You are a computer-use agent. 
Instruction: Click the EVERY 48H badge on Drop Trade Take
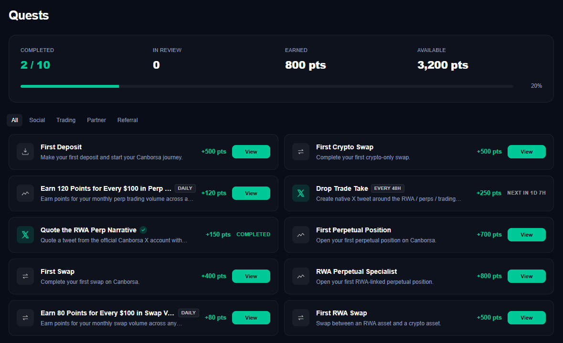(x=387, y=188)
